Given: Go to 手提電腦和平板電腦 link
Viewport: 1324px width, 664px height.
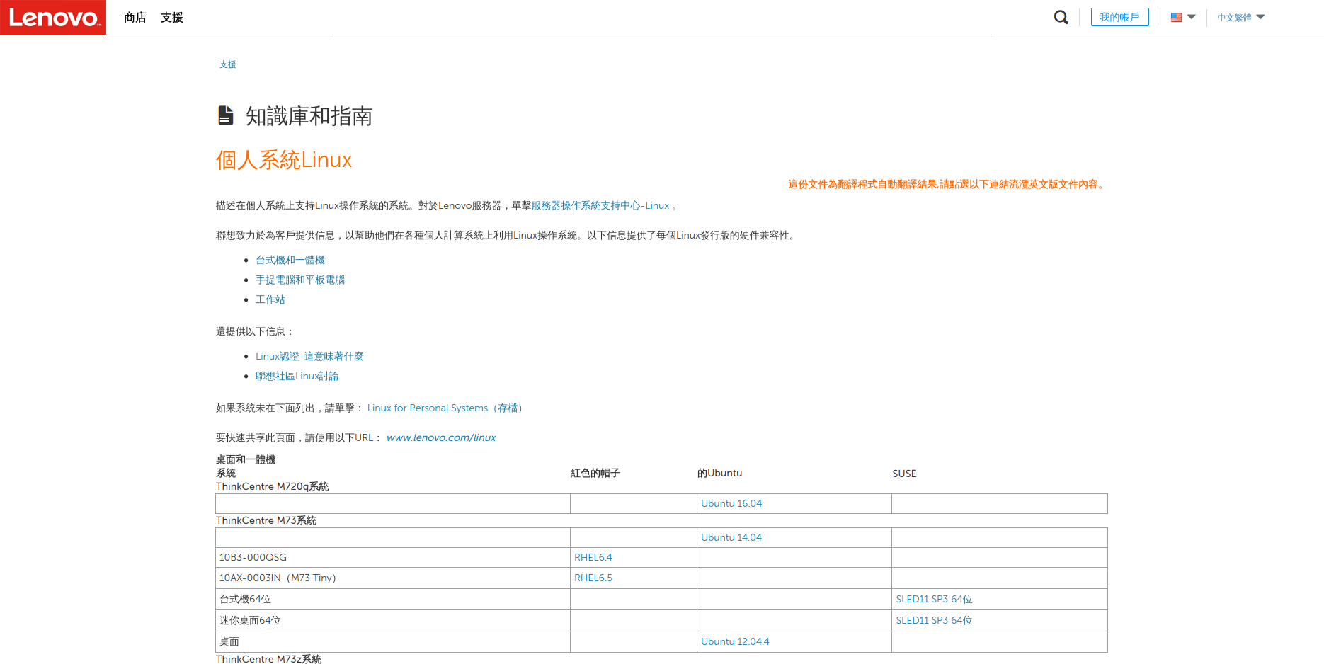Looking at the screenshot, I should pyautogui.click(x=300, y=280).
